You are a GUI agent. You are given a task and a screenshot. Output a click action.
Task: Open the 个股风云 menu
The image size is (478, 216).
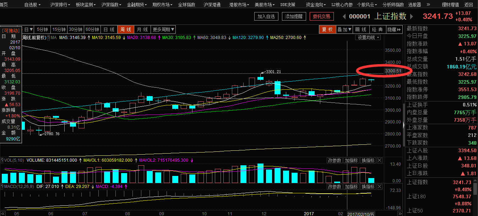[367, 5]
